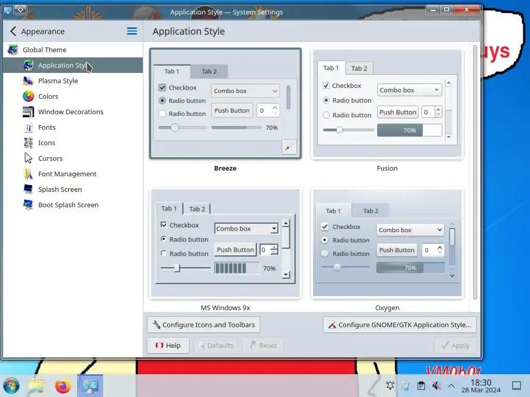This screenshot has width=530, height=397.
Task: Open the Combo box in Oxygen preview
Action: (x=410, y=230)
